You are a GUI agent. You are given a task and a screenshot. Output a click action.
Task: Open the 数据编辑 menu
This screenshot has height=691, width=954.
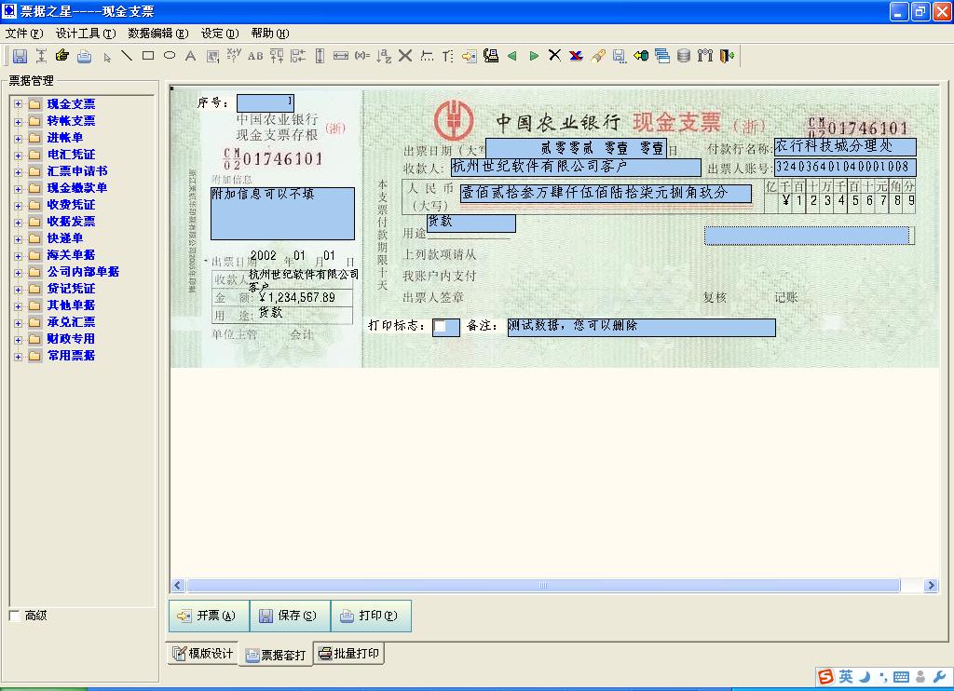(x=157, y=34)
